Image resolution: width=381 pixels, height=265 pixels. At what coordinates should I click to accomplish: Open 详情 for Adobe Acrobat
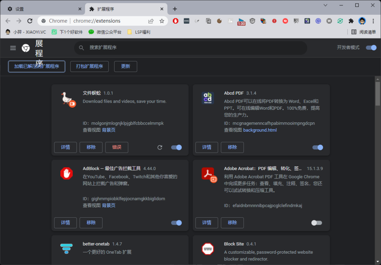(207, 223)
